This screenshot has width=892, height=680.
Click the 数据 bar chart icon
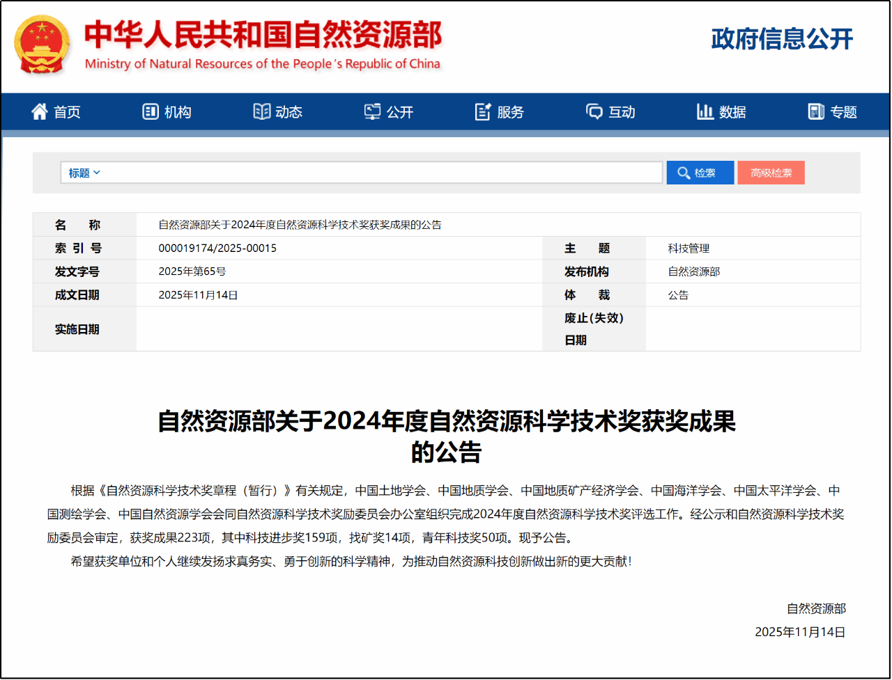click(705, 111)
